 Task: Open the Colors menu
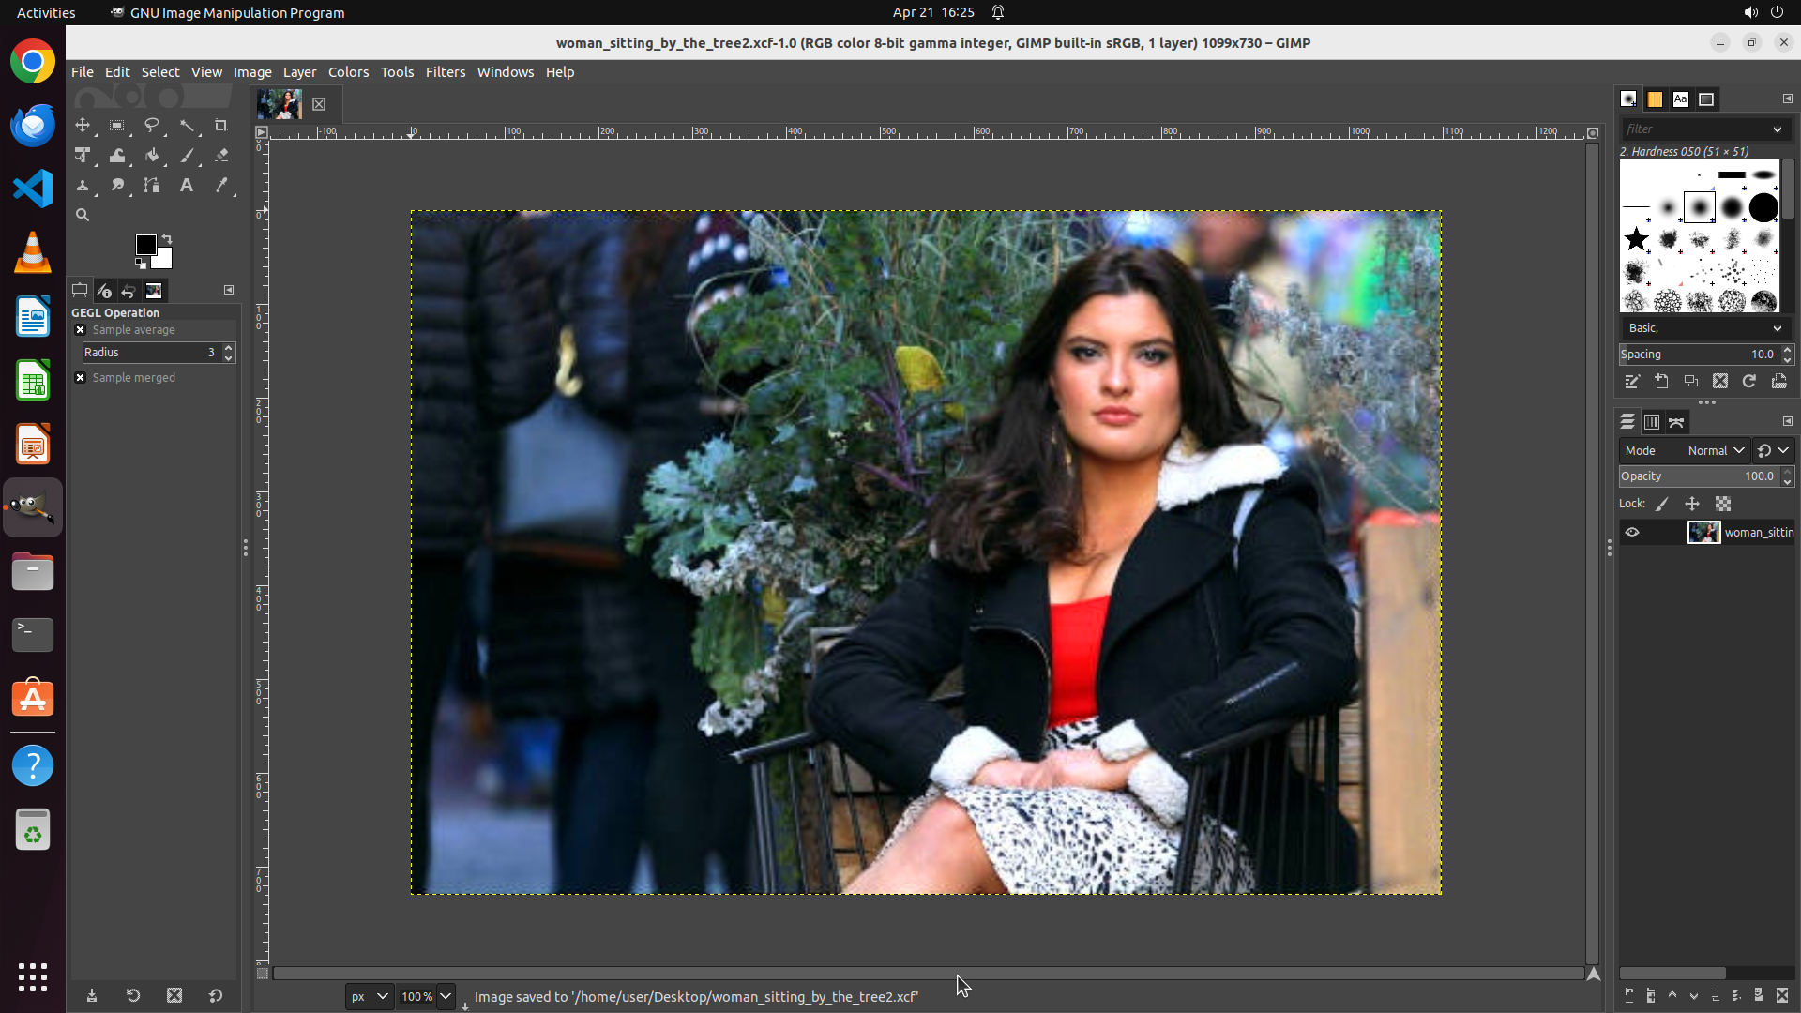(348, 72)
